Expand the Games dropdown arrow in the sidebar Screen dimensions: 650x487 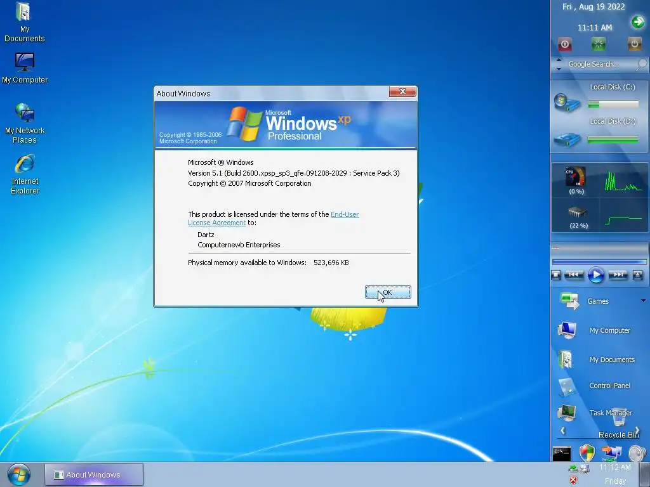644,301
